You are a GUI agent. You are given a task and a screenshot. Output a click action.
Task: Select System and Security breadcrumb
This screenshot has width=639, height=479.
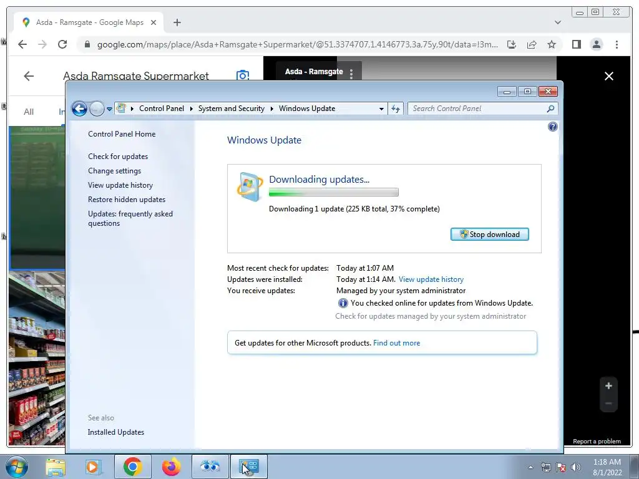coord(231,109)
